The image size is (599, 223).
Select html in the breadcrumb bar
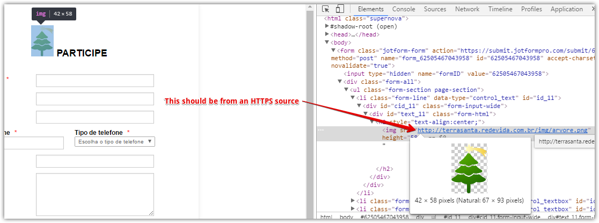pos(326,217)
